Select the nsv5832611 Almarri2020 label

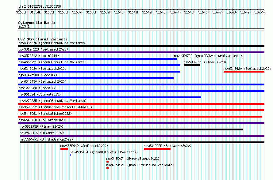pyautogui.click(x=206, y=62)
